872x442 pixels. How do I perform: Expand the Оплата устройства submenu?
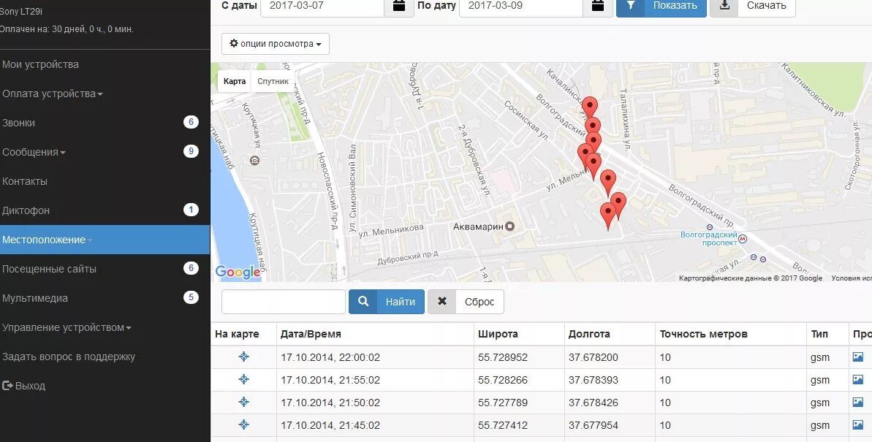(53, 94)
